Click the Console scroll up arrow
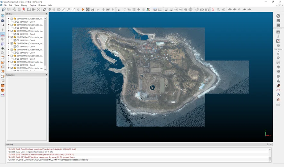Viewport: 284px width, 167px height. pyautogui.click(x=270, y=149)
